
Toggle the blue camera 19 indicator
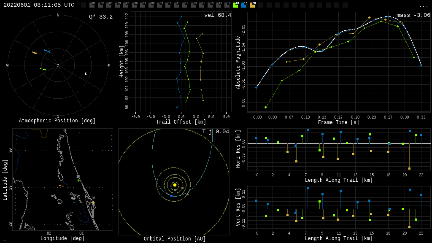(244, 5)
